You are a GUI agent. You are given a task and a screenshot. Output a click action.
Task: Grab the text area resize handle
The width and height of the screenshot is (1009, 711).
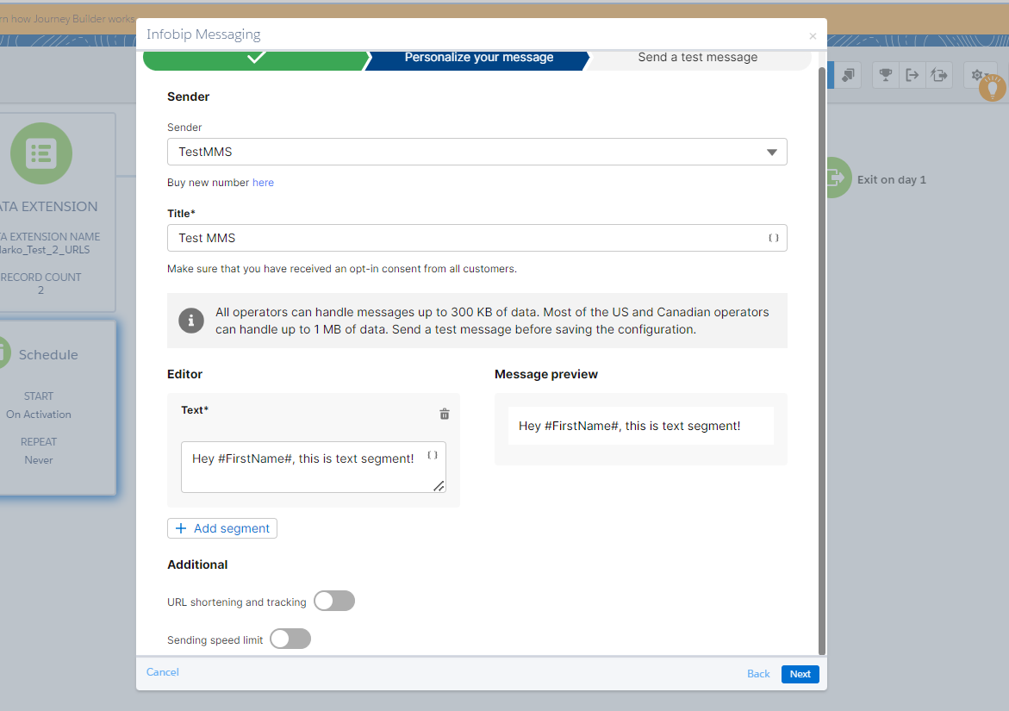click(439, 486)
